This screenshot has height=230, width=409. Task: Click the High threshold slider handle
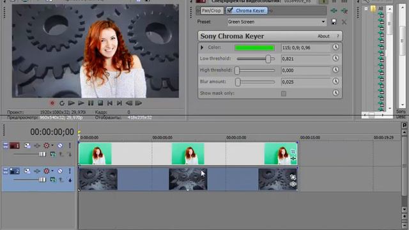point(237,70)
